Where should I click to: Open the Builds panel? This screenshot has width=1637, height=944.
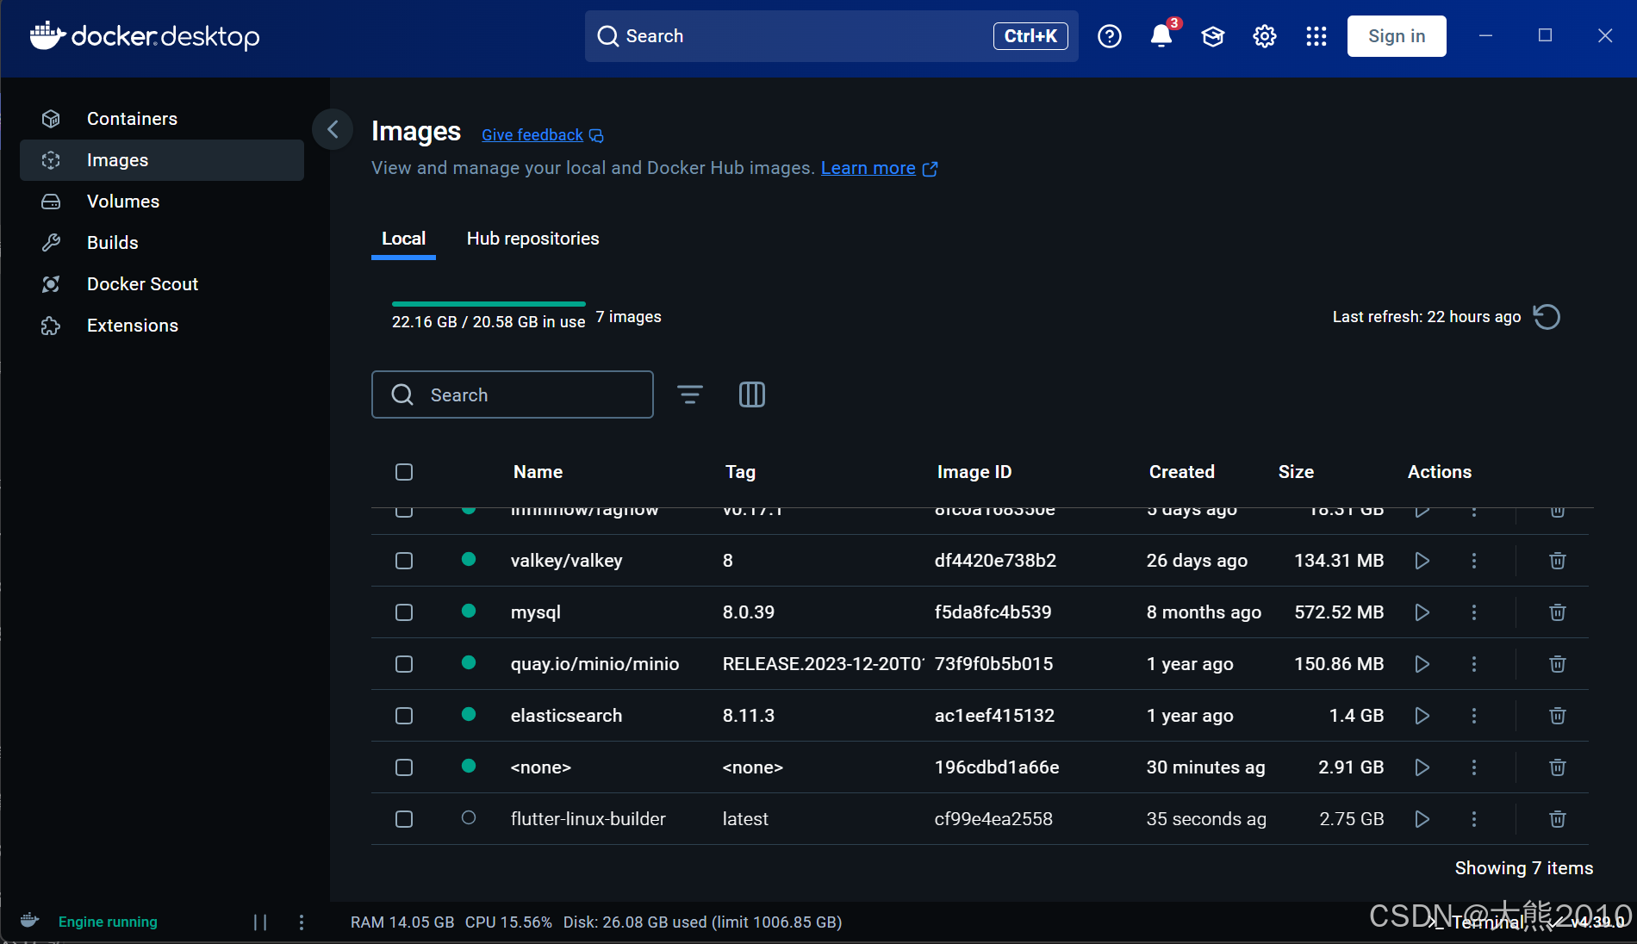pyautogui.click(x=112, y=242)
